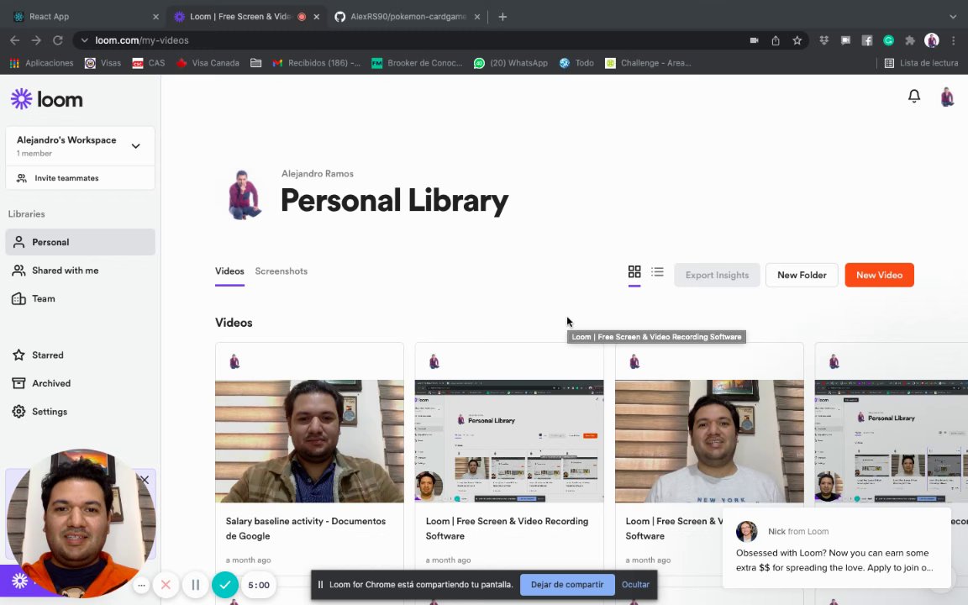Image resolution: width=968 pixels, height=605 pixels.
Task: Bookmark this page with star icon
Action: [x=797, y=40]
